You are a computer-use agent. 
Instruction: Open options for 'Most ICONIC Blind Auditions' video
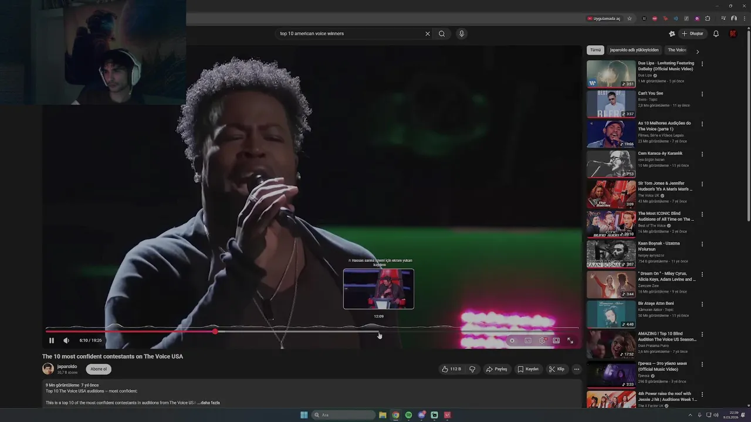[702, 214]
